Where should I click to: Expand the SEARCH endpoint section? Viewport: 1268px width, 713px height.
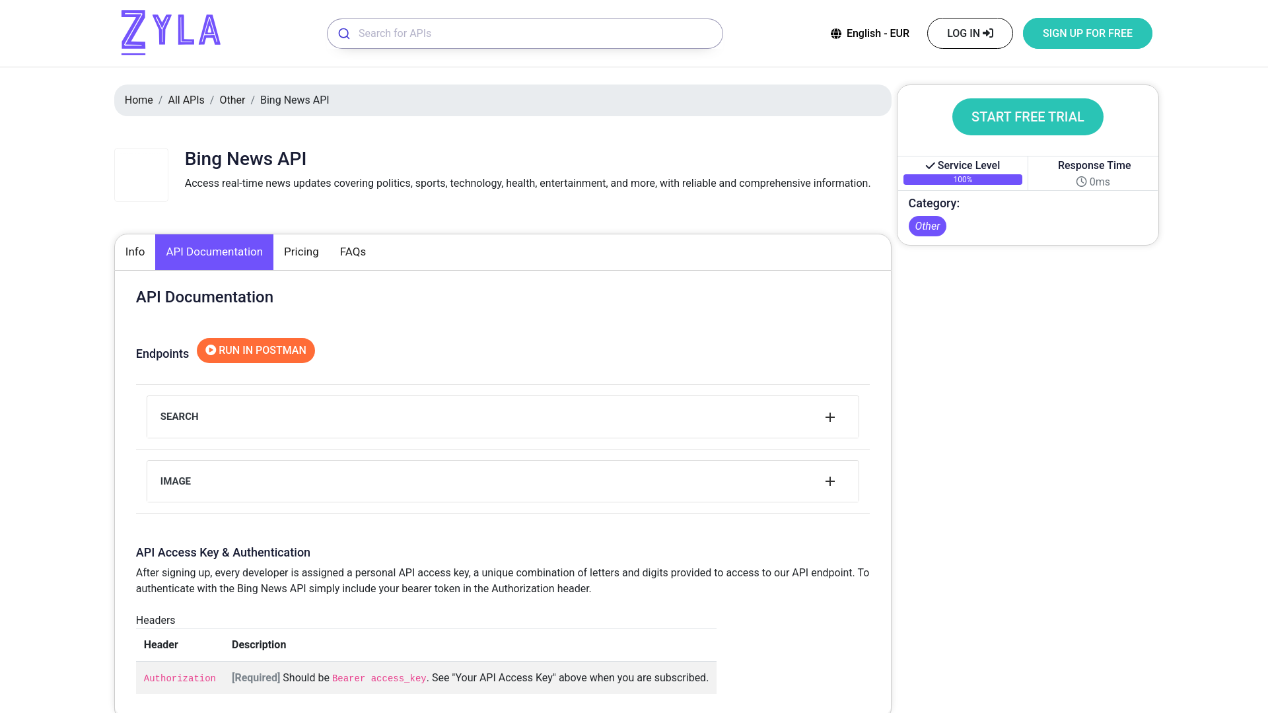pyautogui.click(x=502, y=417)
